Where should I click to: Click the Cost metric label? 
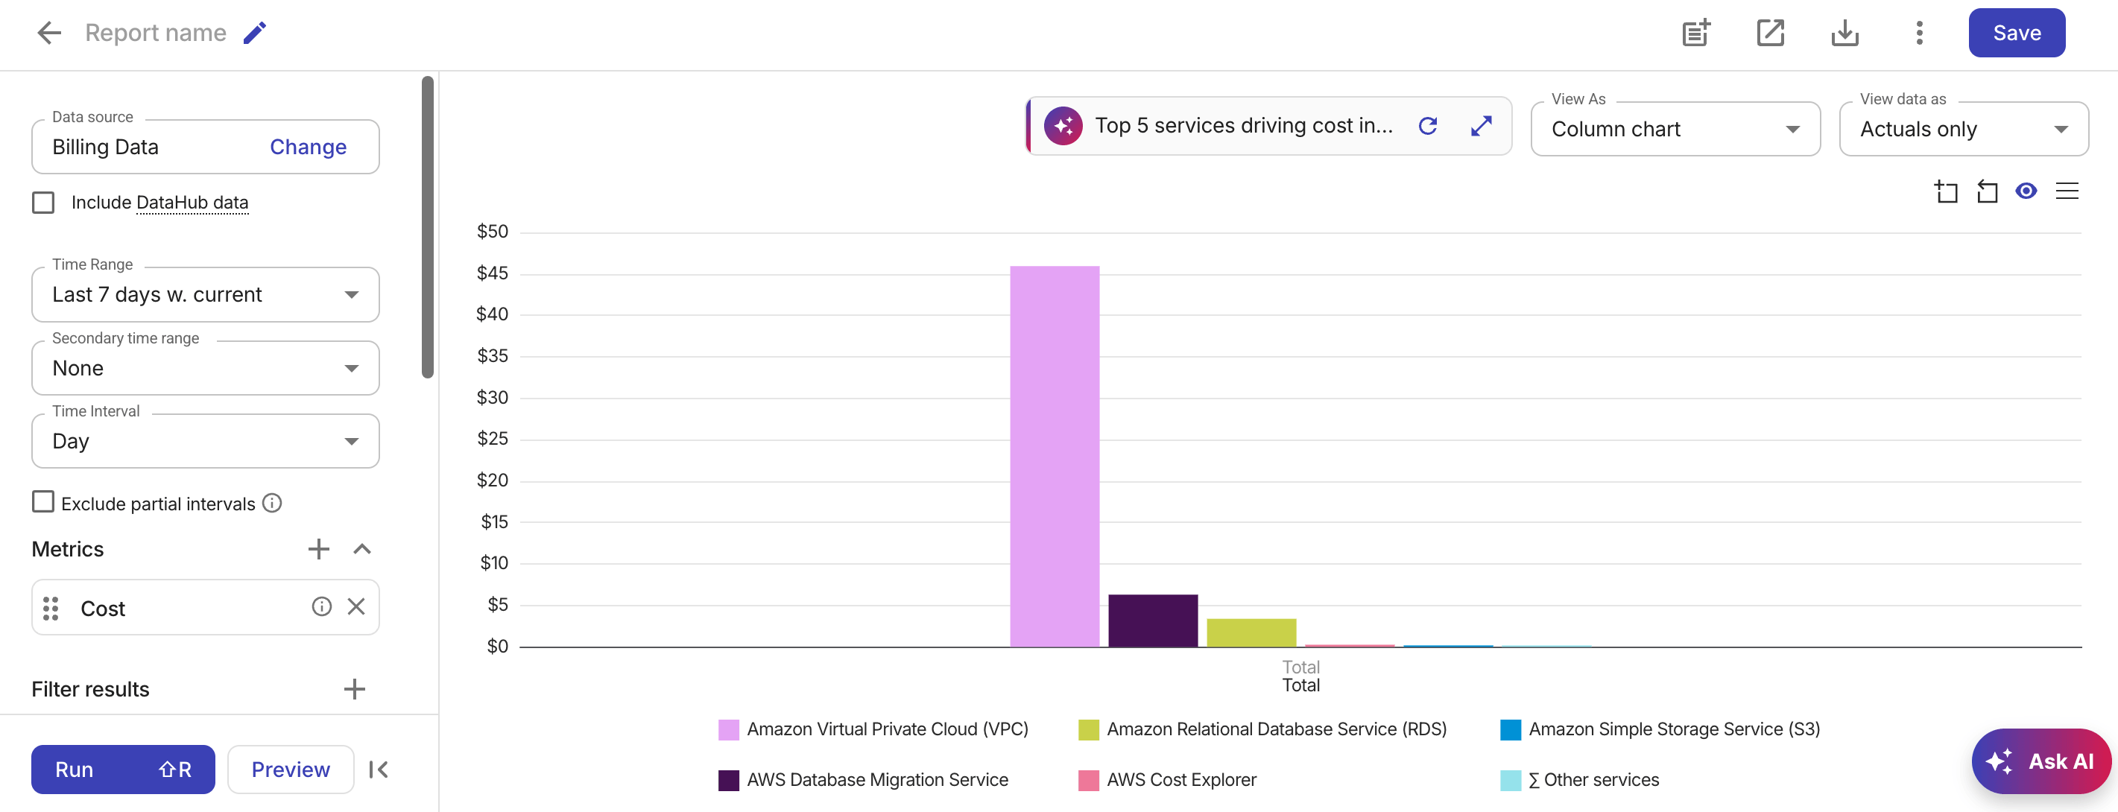[103, 608]
